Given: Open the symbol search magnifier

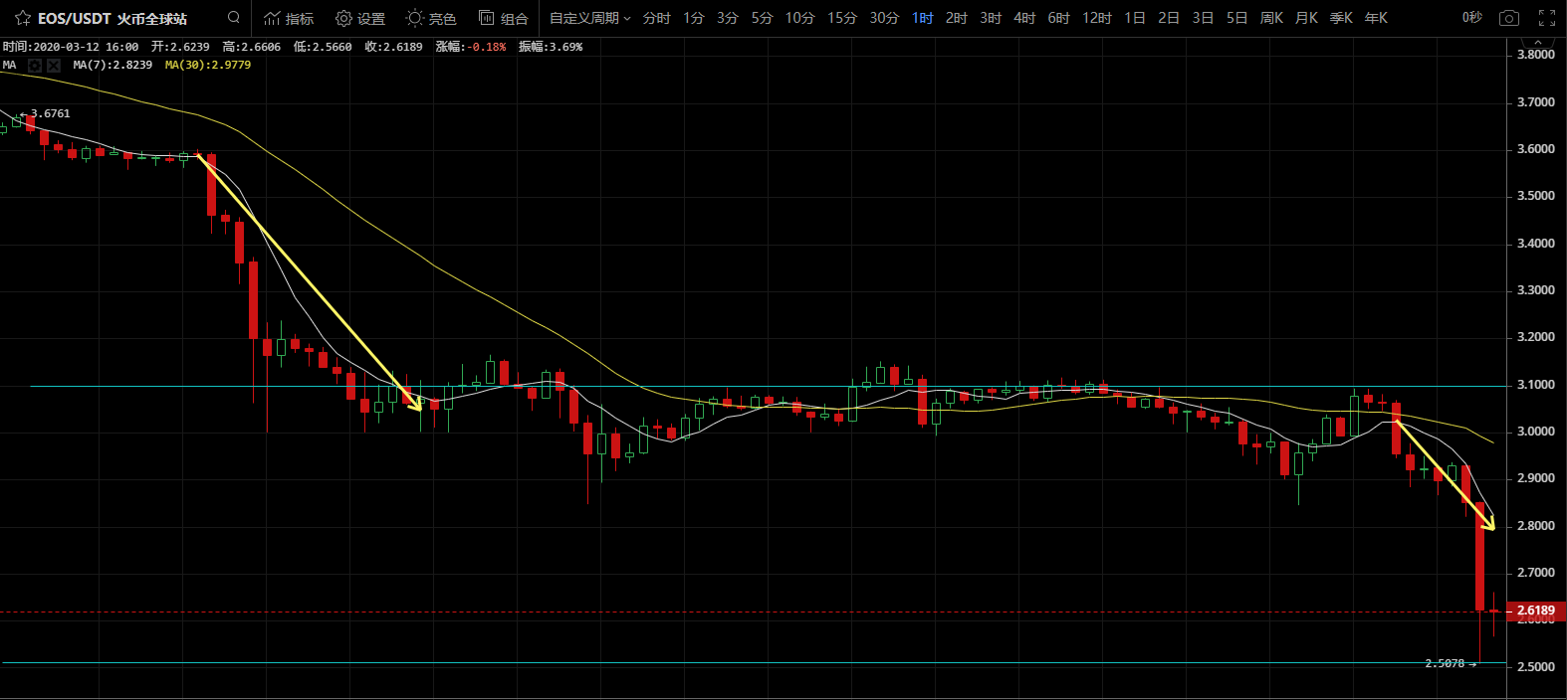Looking at the screenshot, I should coord(234,17).
